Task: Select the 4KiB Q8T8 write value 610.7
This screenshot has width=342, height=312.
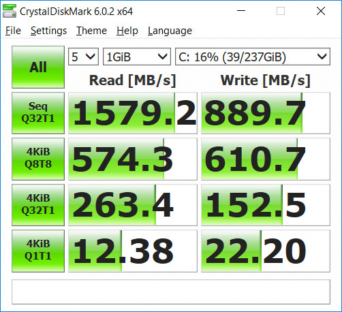Action: pos(266,159)
